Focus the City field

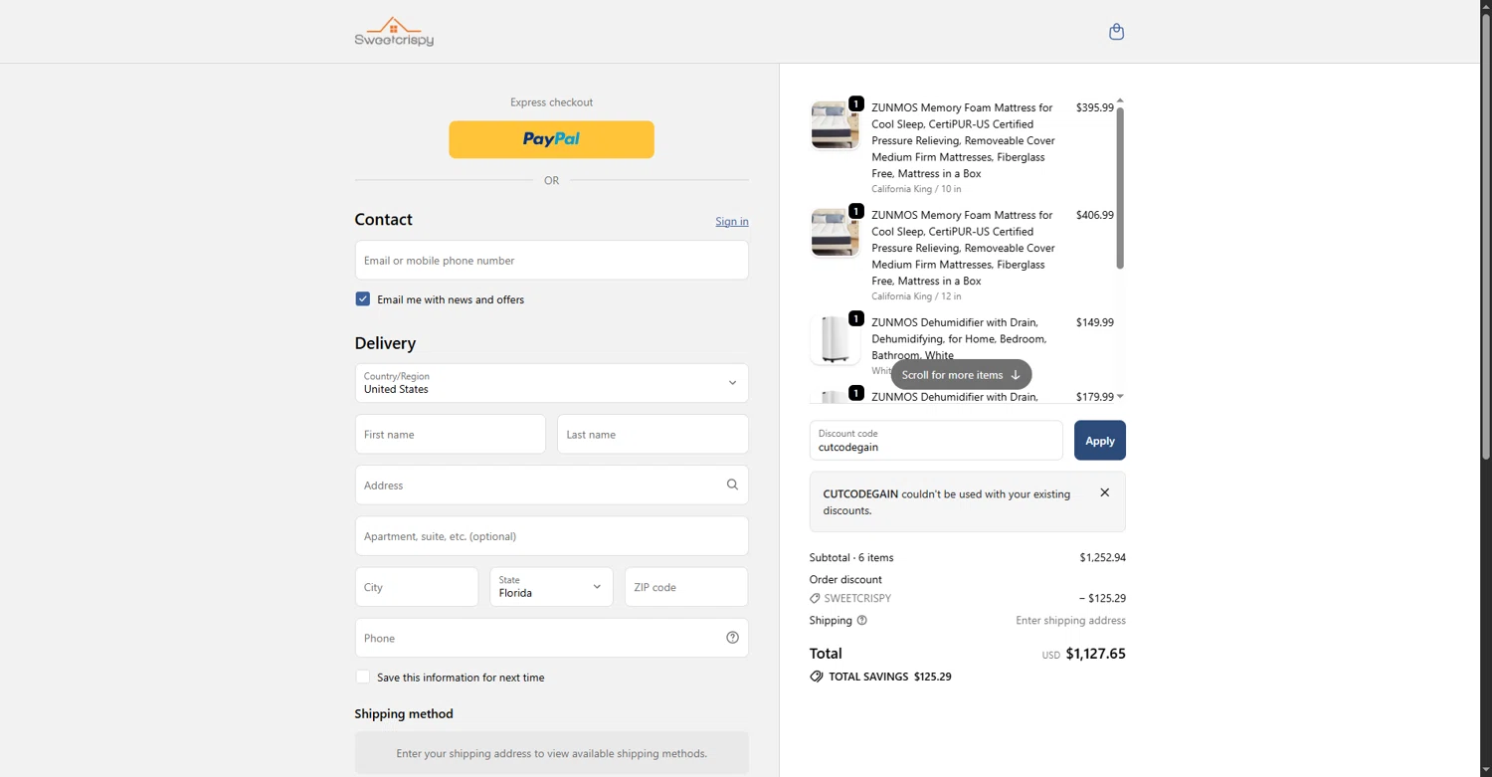(x=417, y=587)
